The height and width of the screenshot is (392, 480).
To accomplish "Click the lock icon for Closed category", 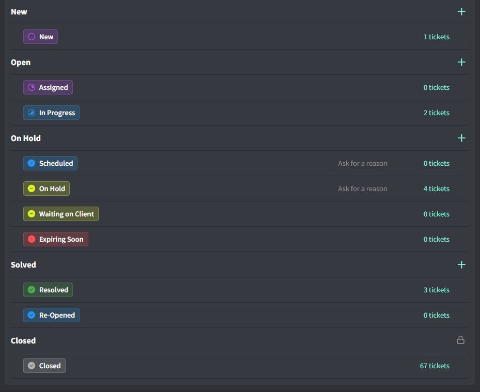I will [460, 340].
